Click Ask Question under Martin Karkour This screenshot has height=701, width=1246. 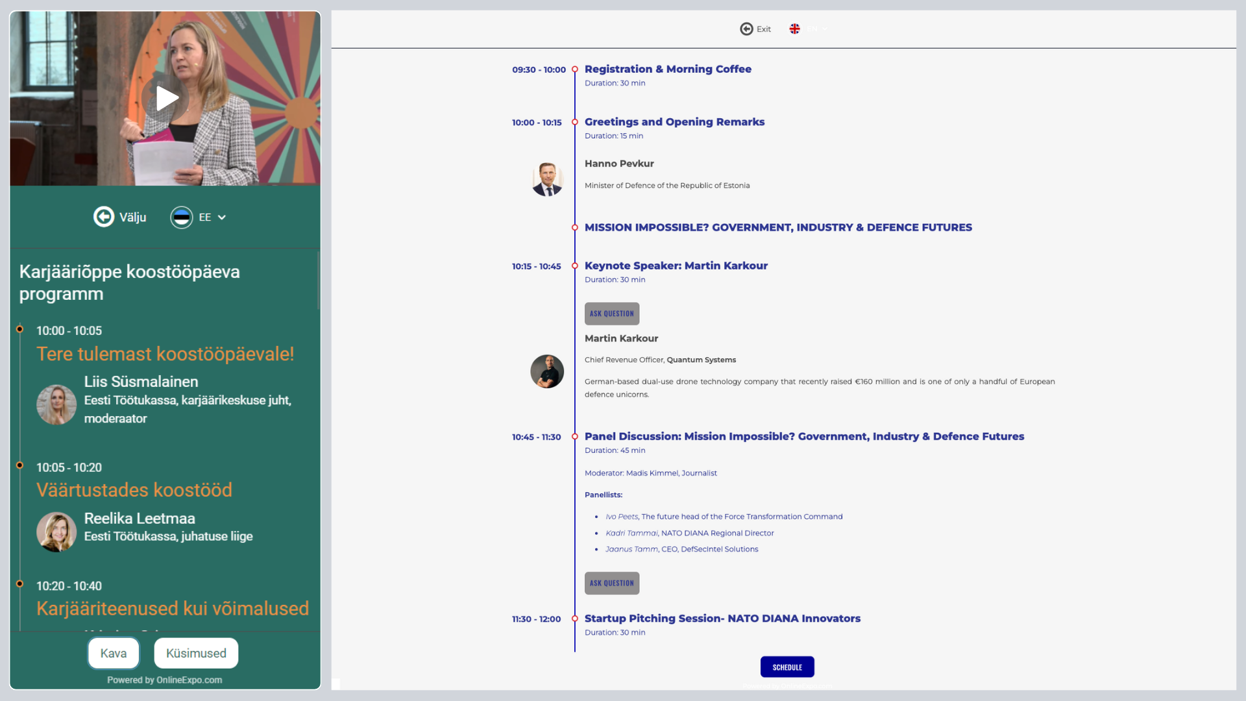(x=611, y=314)
